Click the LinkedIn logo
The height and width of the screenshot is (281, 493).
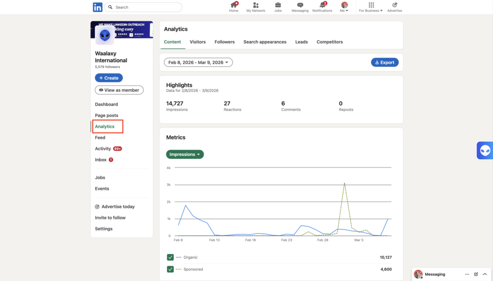pyautogui.click(x=98, y=7)
